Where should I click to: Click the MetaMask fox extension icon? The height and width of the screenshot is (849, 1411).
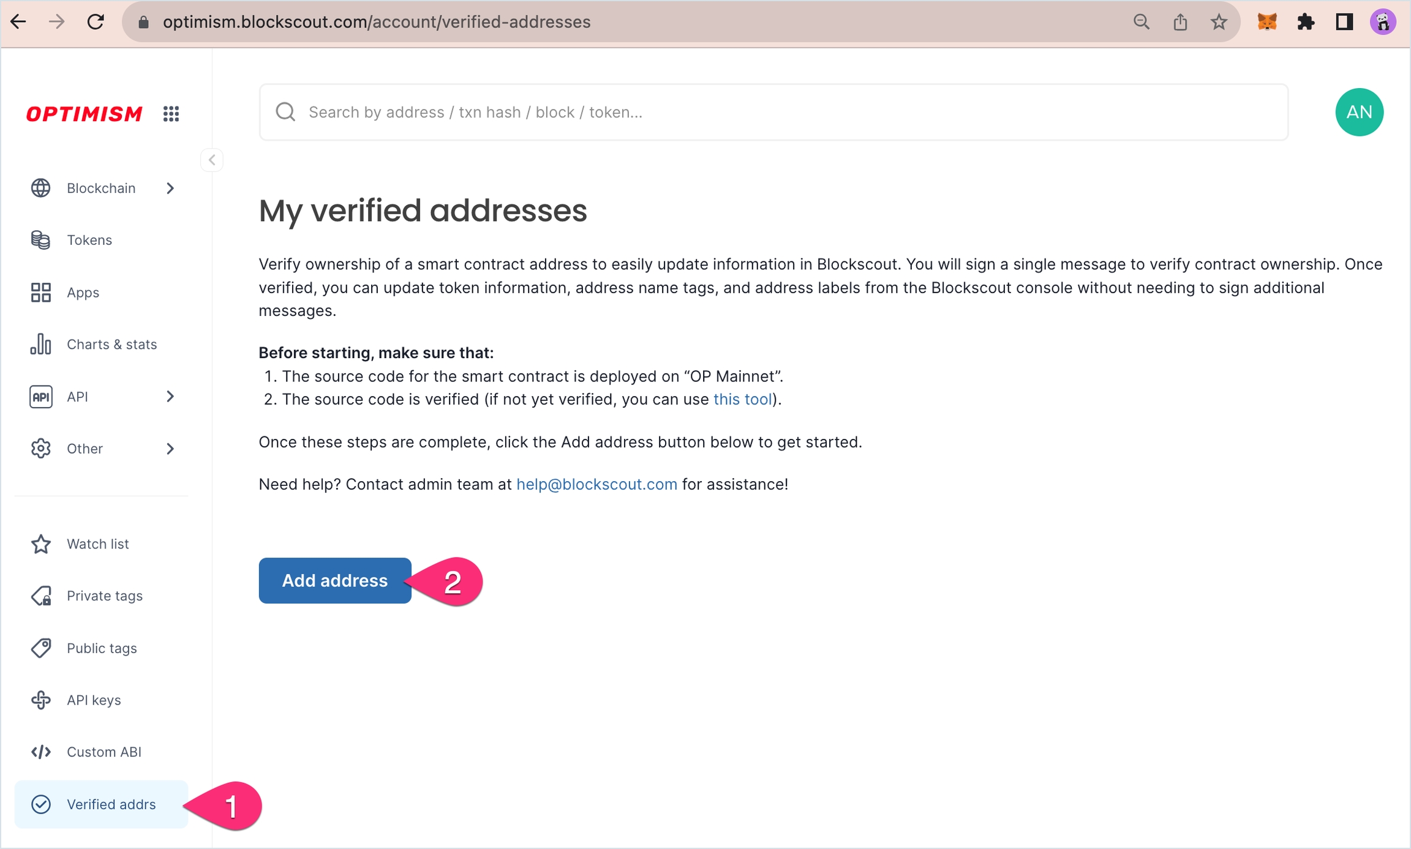coord(1266,23)
